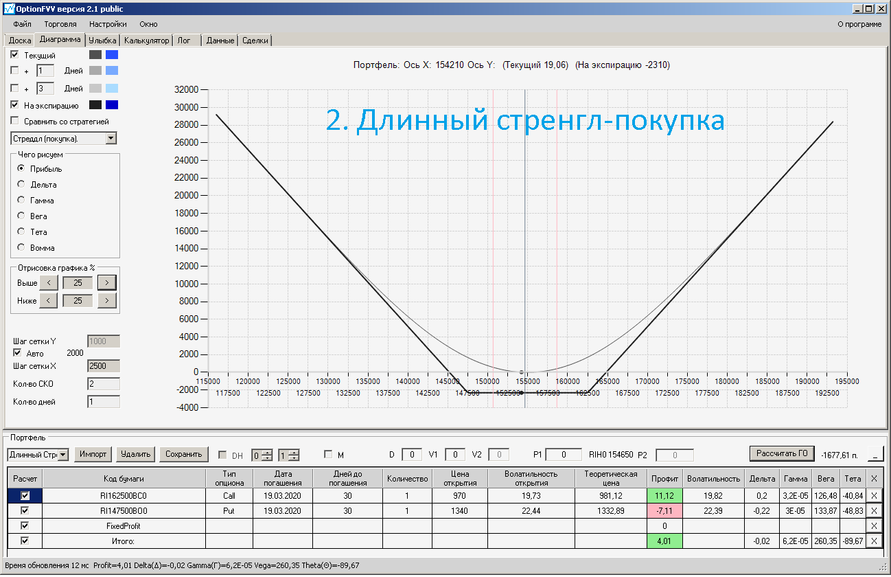Image resolution: width=891 pixels, height=577 pixels.
Task: Remove the RI147500BO0 position using its X
Action: (x=874, y=510)
